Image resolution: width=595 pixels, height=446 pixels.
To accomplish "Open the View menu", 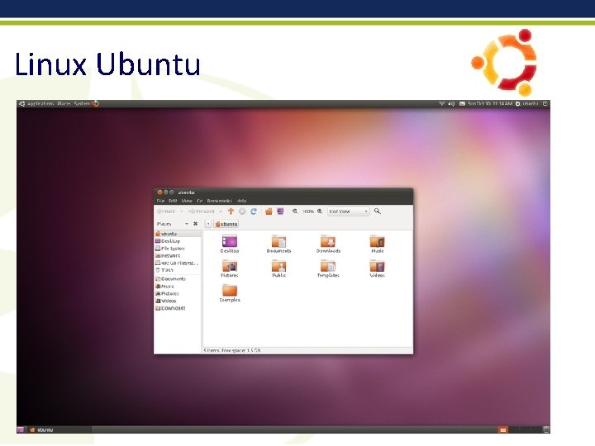I will 187,201.
